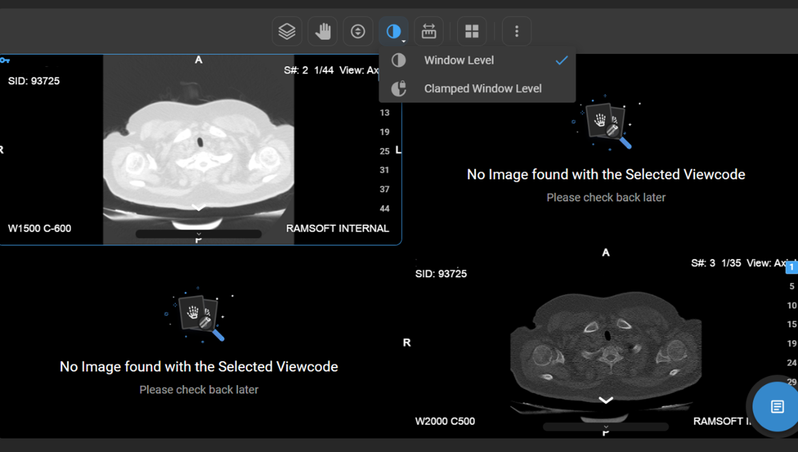Click the highlighted slice 1 marker
Viewport: 798px width, 452px height.
click(x=791, y=267)
